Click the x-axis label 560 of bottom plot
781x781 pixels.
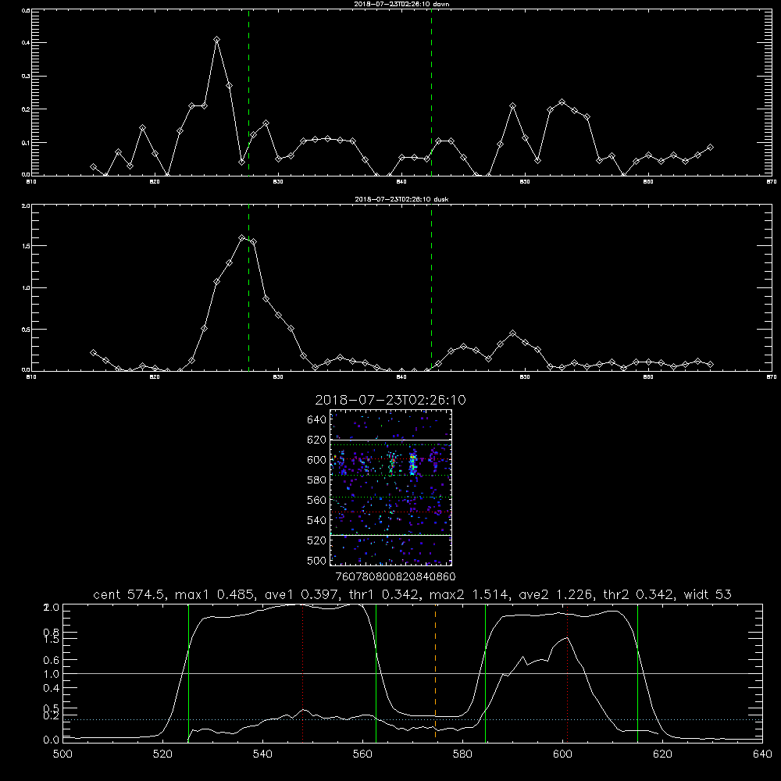pyautogui.click(x=362, y=754)
